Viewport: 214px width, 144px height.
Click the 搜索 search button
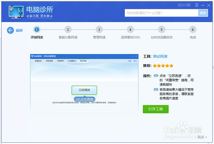203,13
